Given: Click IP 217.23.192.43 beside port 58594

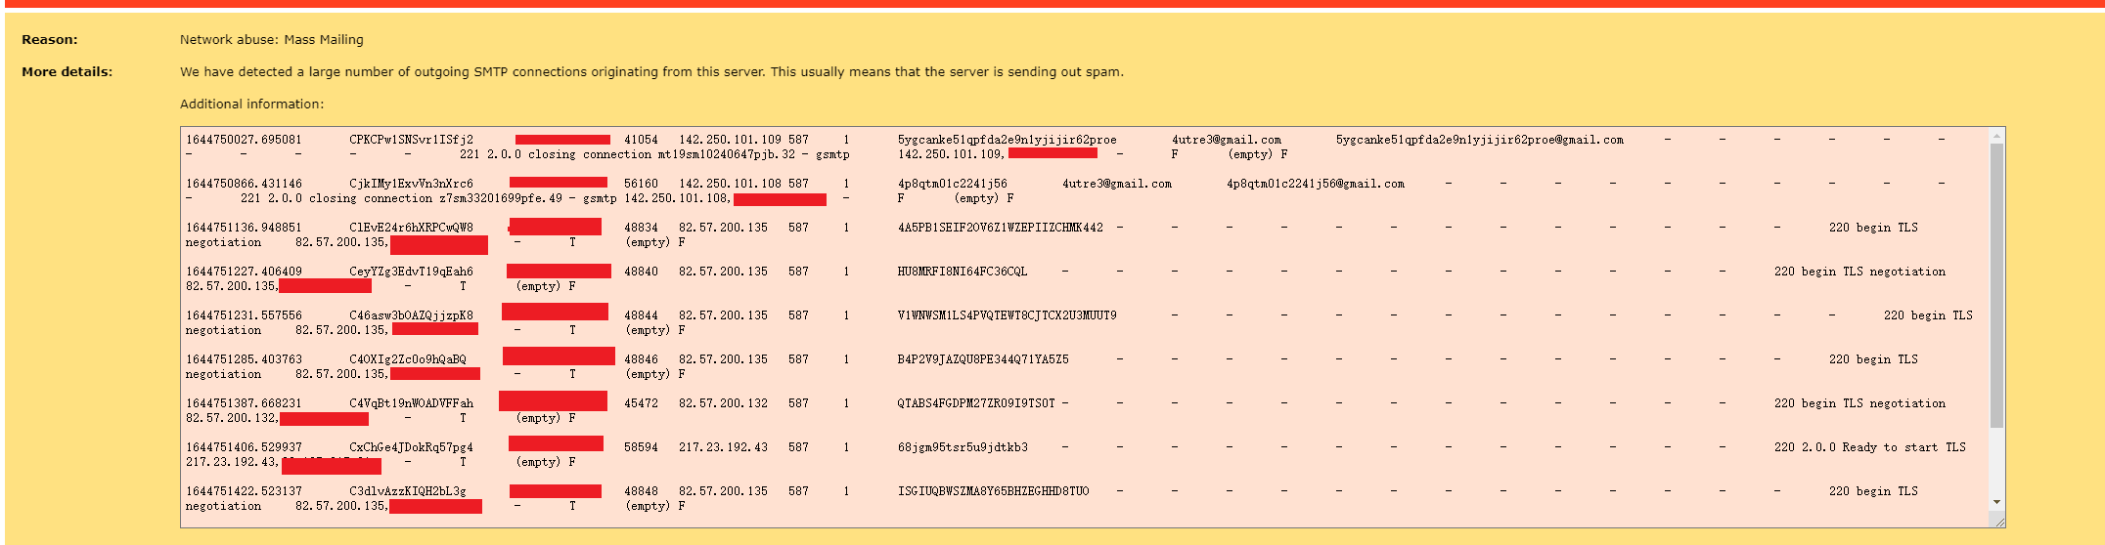Looking at the screenshot, I should click(x=724, y=447).
